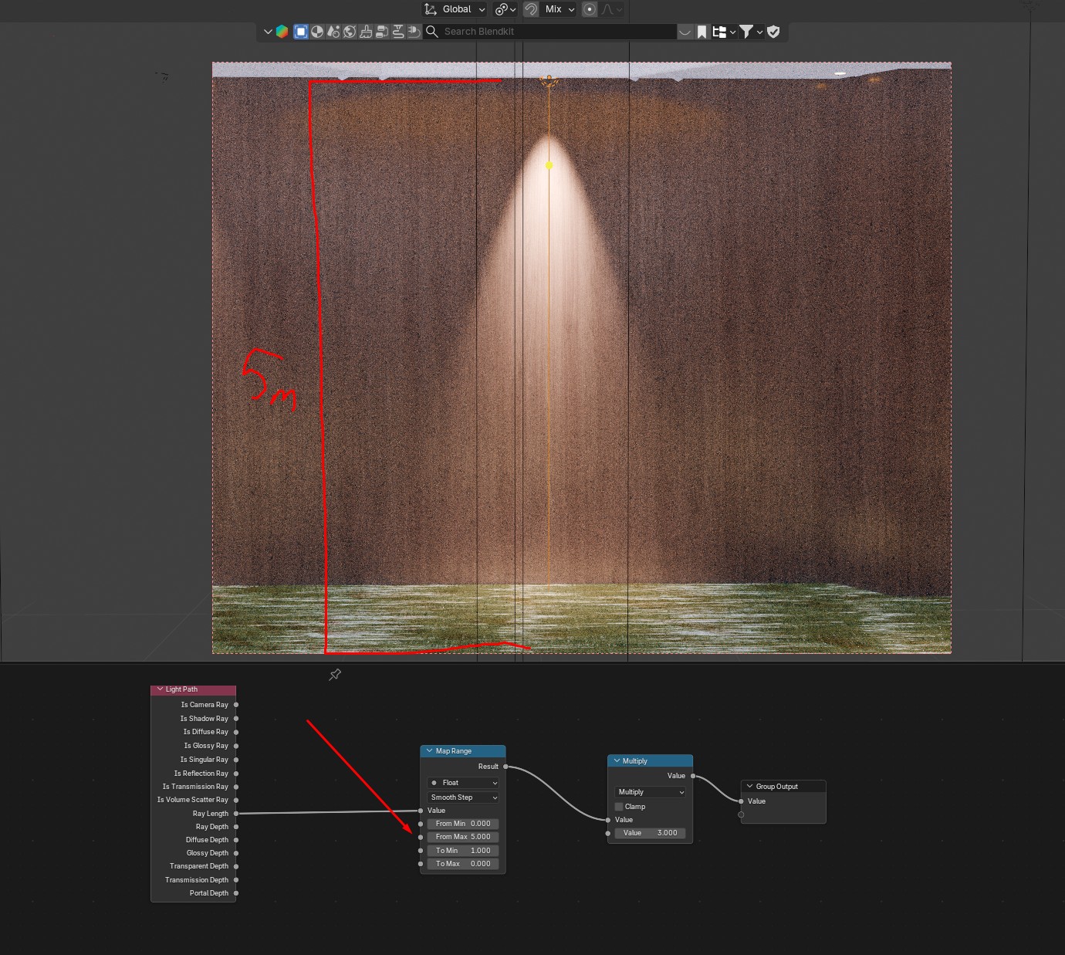1065x955 pixels.
Task: Toggle the verified shield filter in BlendKit
Action: coord(773,32)
